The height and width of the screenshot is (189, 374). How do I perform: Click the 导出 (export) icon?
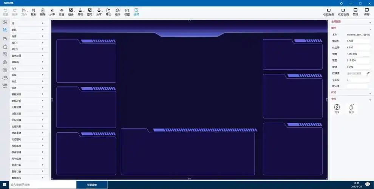(x=108, y=10)
